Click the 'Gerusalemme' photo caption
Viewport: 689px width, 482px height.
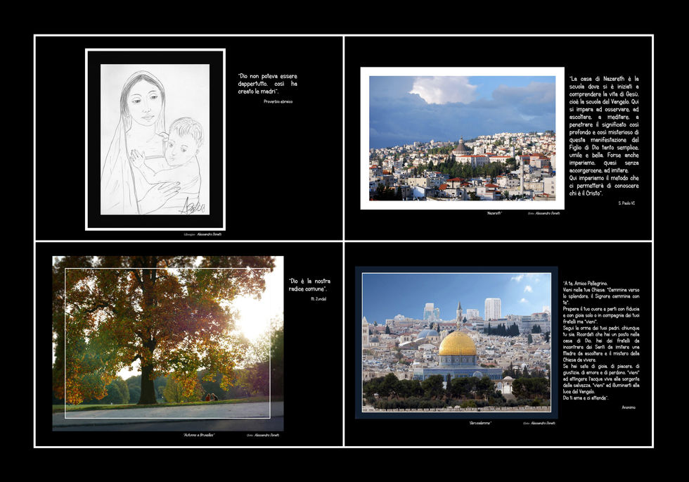pyautogui.click(x=479, y=423)
